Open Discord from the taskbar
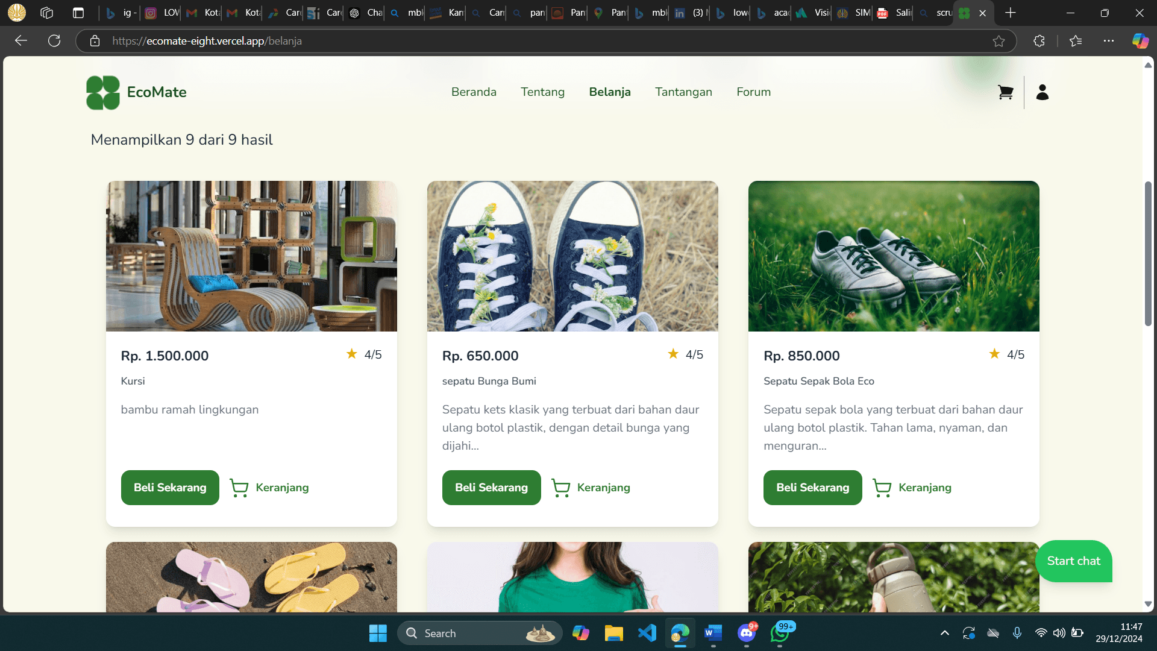 click(x=747, y=633)
